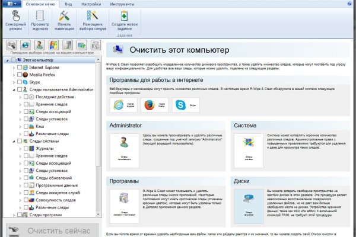
Task: Click magnifier icon in trace helper bar
Action: click(11, 45)
